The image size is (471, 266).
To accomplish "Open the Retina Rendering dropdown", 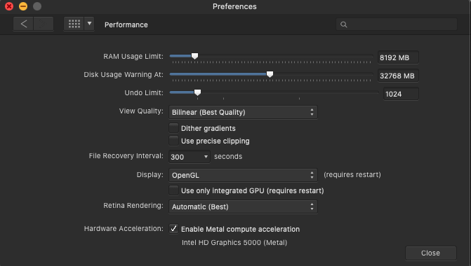I will [243, 206].
